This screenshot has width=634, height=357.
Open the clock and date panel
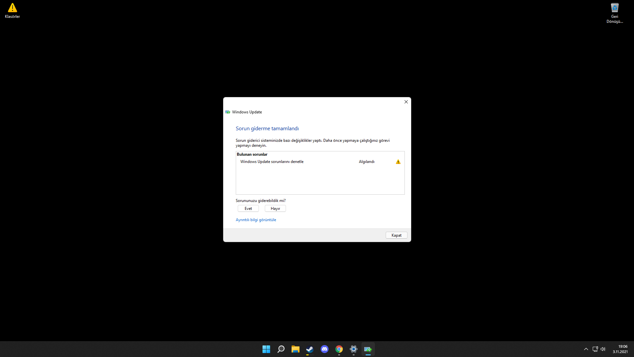click(x=620, y=349)
